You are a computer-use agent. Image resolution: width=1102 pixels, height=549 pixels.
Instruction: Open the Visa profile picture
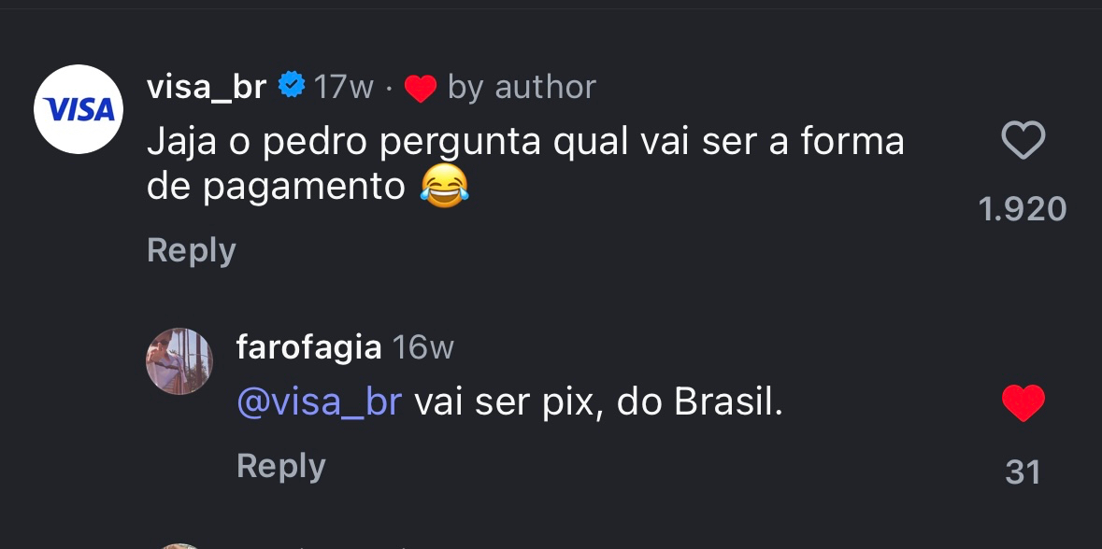click(79, 109)
